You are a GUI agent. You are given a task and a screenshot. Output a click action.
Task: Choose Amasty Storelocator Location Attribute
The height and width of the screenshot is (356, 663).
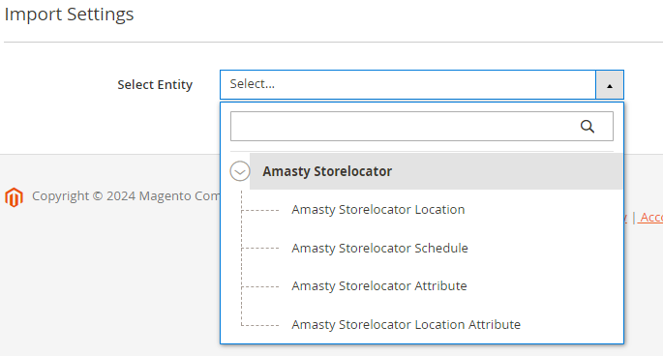point(406,325)
